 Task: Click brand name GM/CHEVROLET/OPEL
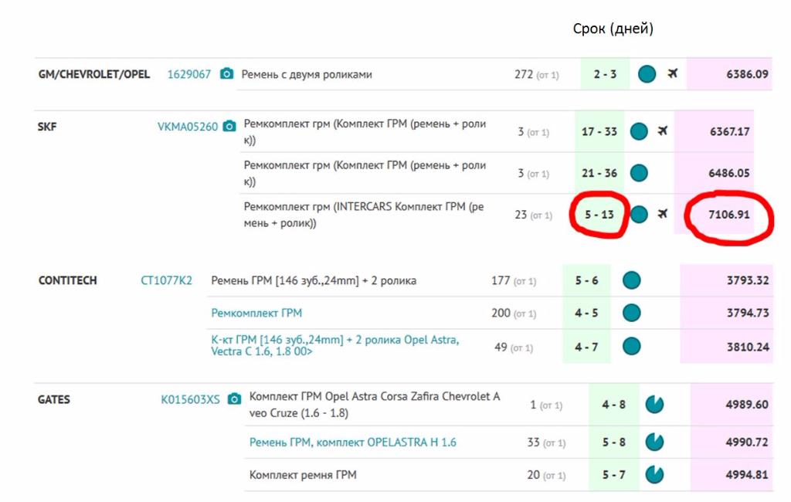[x=93, y=74]
